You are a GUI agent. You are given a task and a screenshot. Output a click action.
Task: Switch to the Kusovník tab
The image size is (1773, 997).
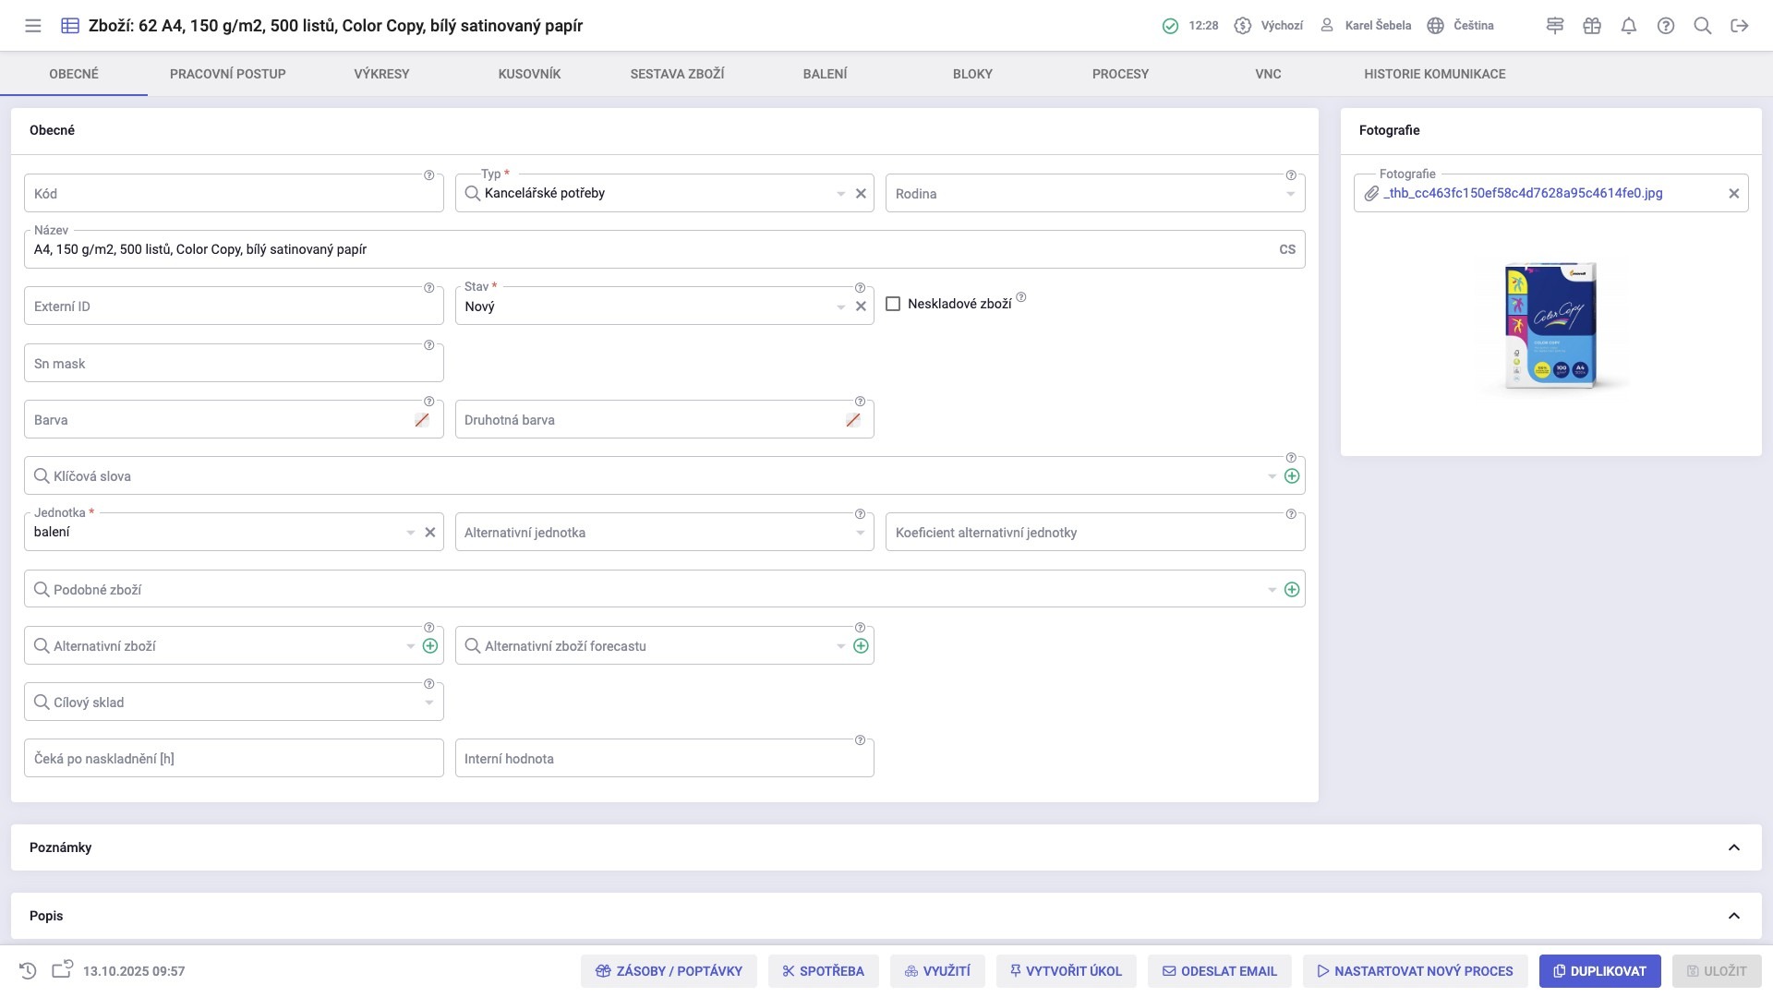pos(529,74)
